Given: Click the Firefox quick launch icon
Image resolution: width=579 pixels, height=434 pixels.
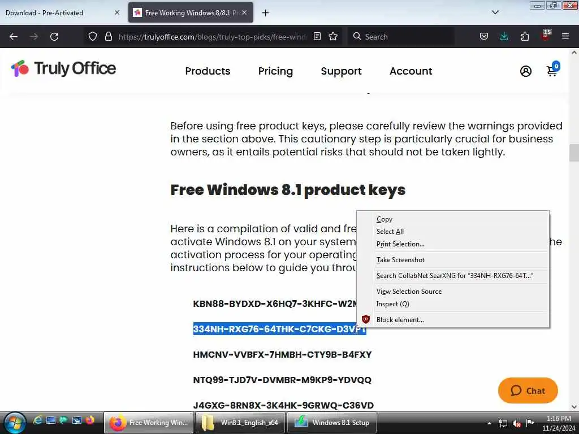Looking at the screenshot, I should point(90,420).
